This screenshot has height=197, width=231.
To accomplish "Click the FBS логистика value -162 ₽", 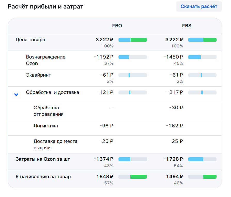I will 174,126.
